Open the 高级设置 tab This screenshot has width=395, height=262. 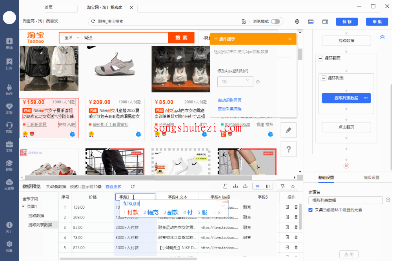click(371, 177)
